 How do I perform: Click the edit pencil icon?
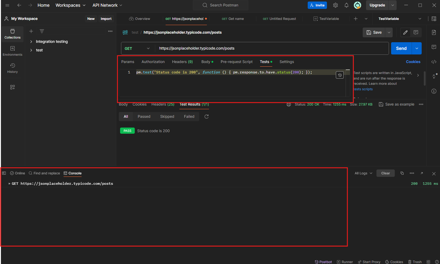(405, 32)
